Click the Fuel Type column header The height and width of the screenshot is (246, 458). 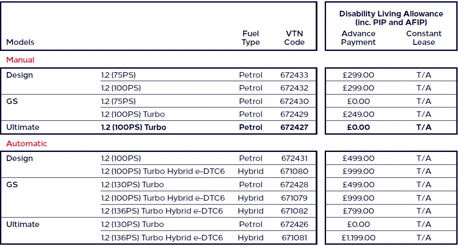tap(251, 38)
